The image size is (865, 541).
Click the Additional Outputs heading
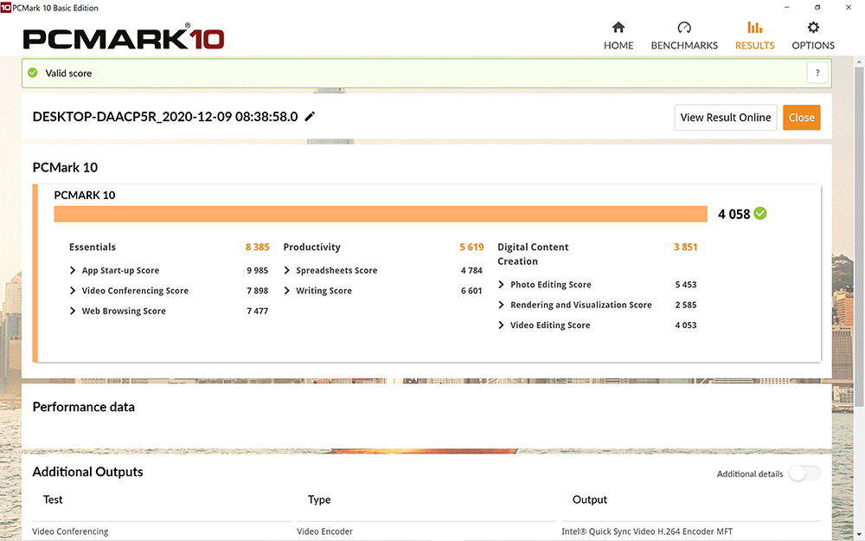[87, 472]
